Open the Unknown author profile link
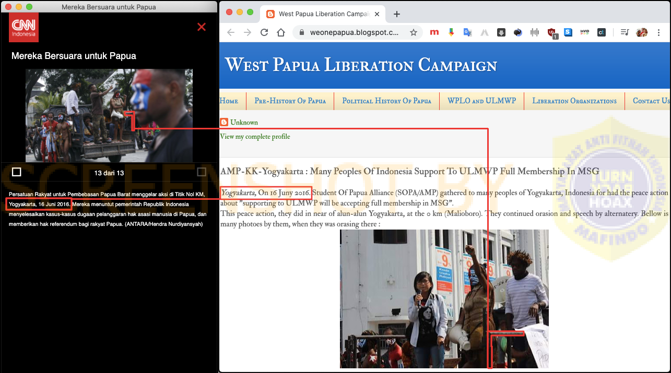This screenshot has height=373, width=671. (244, 123)
